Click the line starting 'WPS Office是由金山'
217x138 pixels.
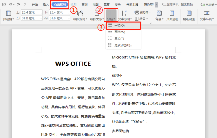[x=73, y=79]
